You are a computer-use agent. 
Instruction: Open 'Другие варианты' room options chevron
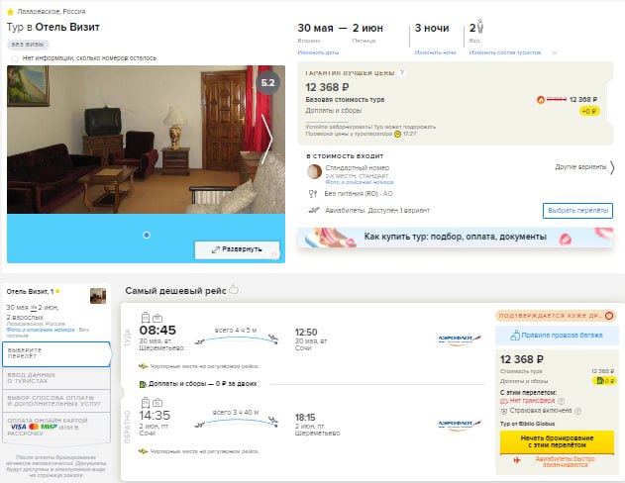[612, 167]
